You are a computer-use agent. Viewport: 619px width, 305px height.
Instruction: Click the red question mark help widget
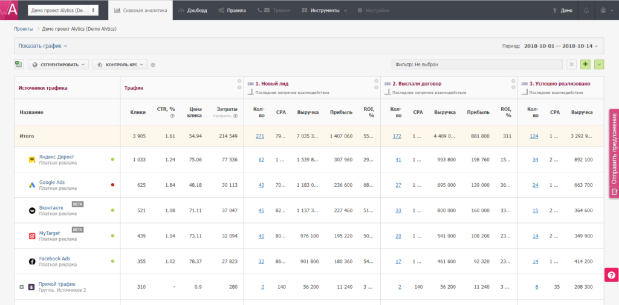click(611, 275)
